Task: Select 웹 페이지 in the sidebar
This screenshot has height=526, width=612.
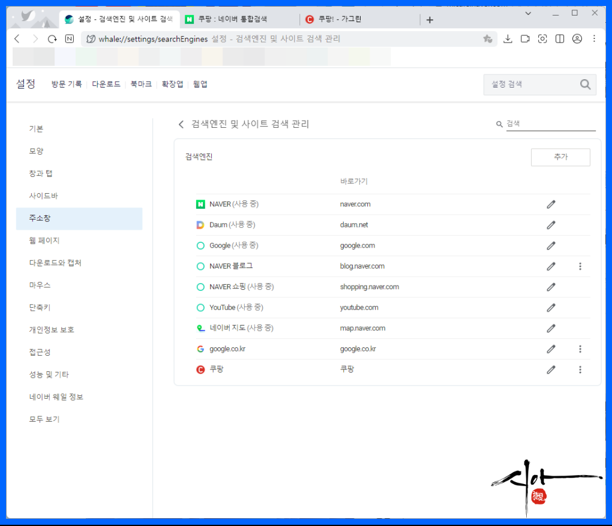Action: (79, 241)
